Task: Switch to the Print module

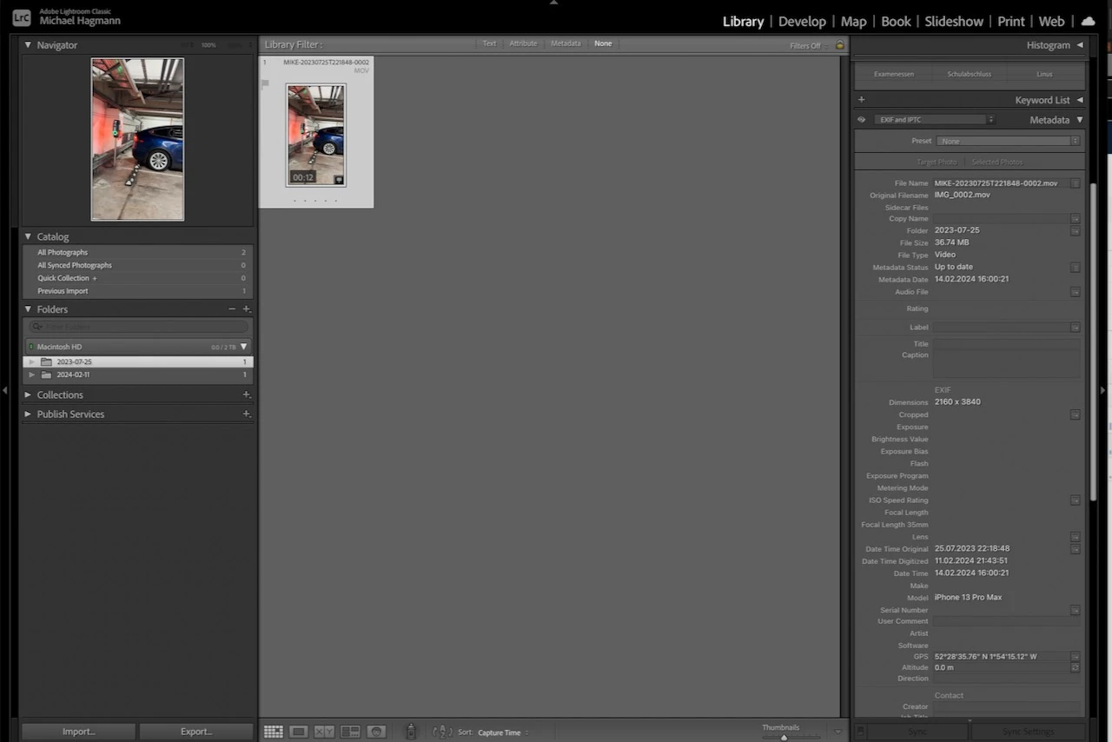Action: [1011, 21]
